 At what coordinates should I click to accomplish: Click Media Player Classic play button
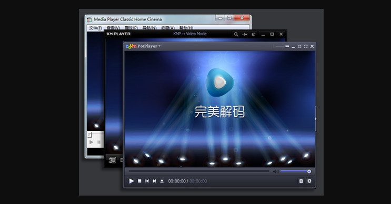pos(91,142)
